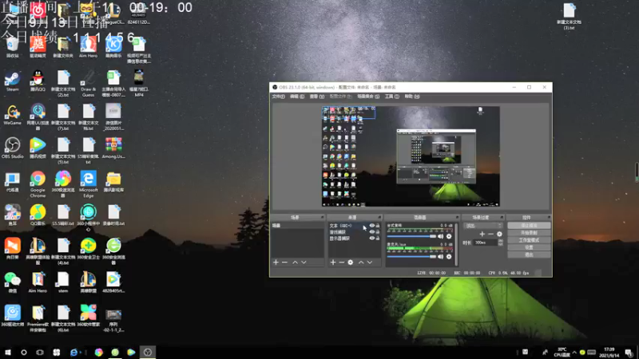This screenshot has width=639, height=359.
Task: Add a new scene with plus icon
Action: pyautogui.click(x=276, y=262)
